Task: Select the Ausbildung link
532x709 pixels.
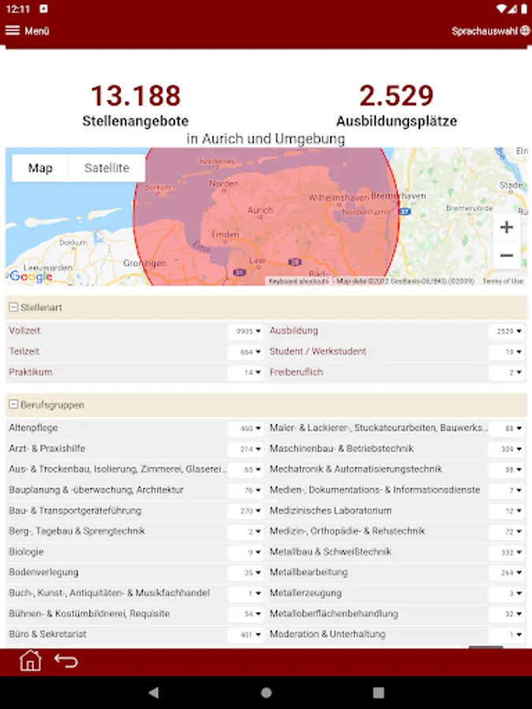Action: click(x=294, y=331)
